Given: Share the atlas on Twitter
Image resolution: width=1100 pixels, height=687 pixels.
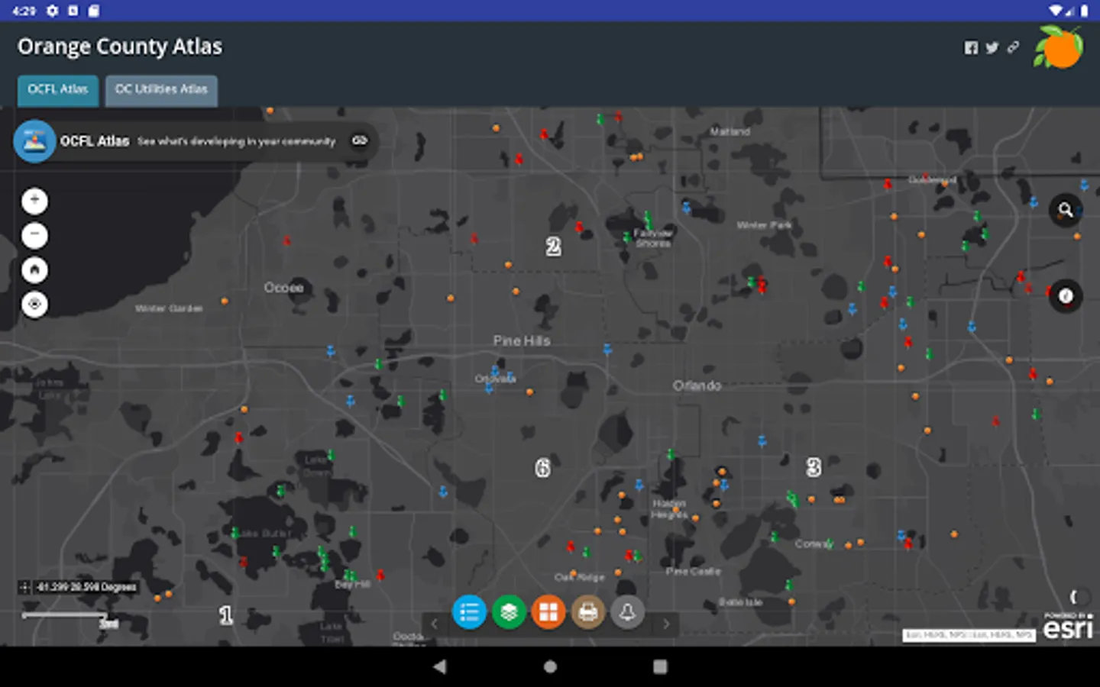Looking at the screenshot, I should coord(992,47).
